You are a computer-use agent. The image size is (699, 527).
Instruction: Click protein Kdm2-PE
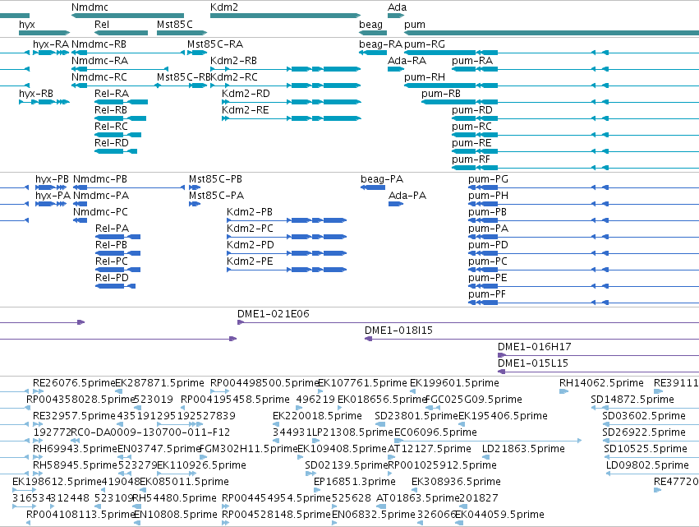tap(250, 262)
